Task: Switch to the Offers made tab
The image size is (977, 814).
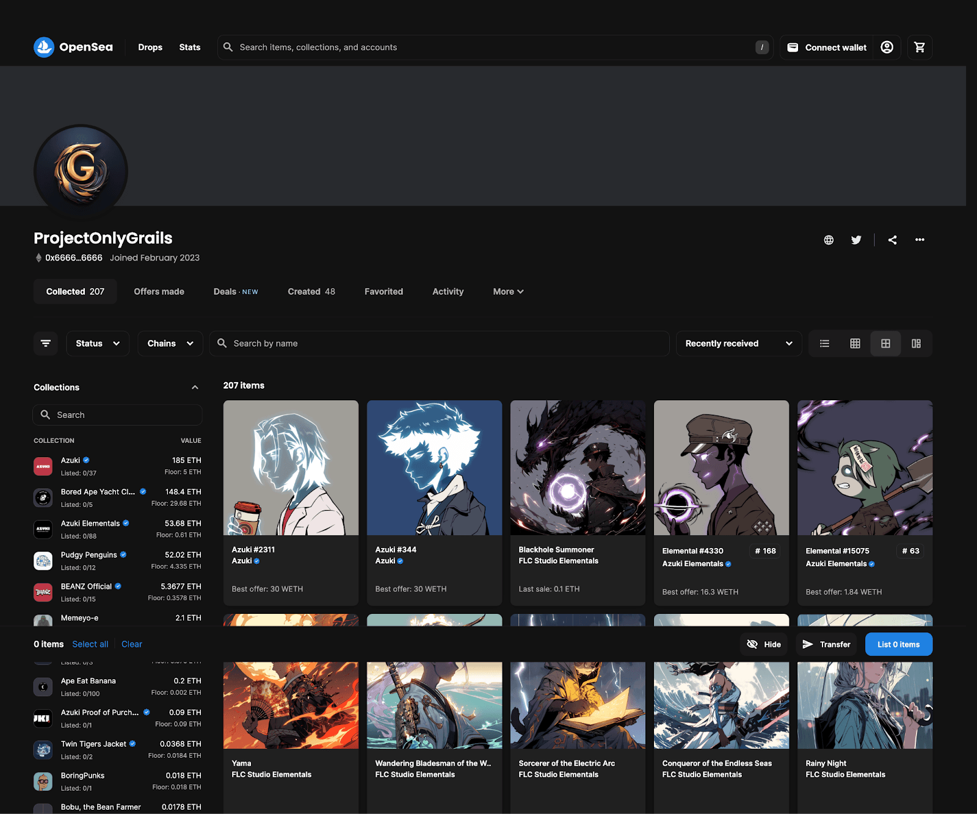Action: pyautogui.click(x=159, y=292)
